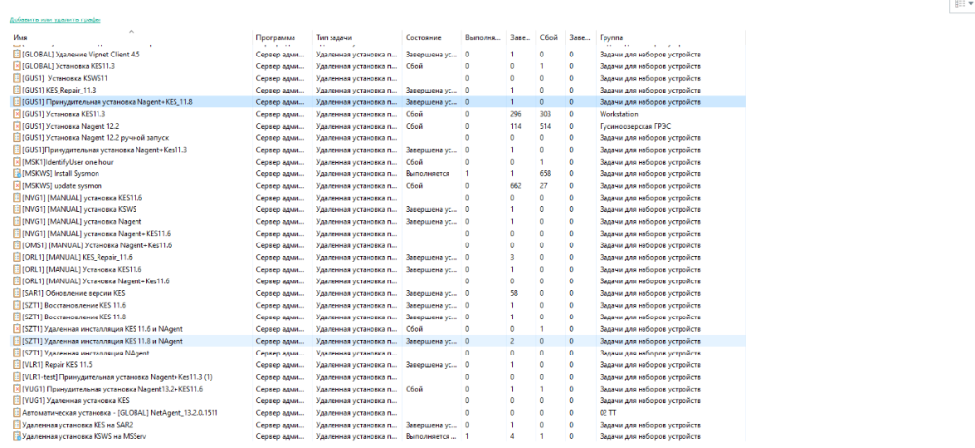Image resolution: width=975 pixels, height=448 pixels.
Task: Sort the list by the Имя column header
Action: 21,38
